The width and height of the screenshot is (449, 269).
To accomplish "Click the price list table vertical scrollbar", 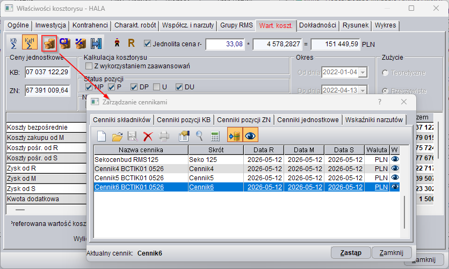I will [404, 212].
